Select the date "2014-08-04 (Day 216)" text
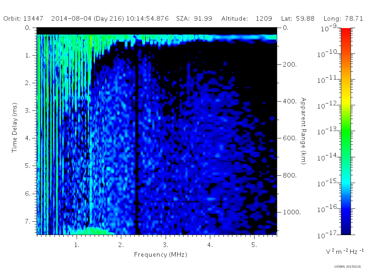This screenshot has height=276, width=369. [88, 18]
